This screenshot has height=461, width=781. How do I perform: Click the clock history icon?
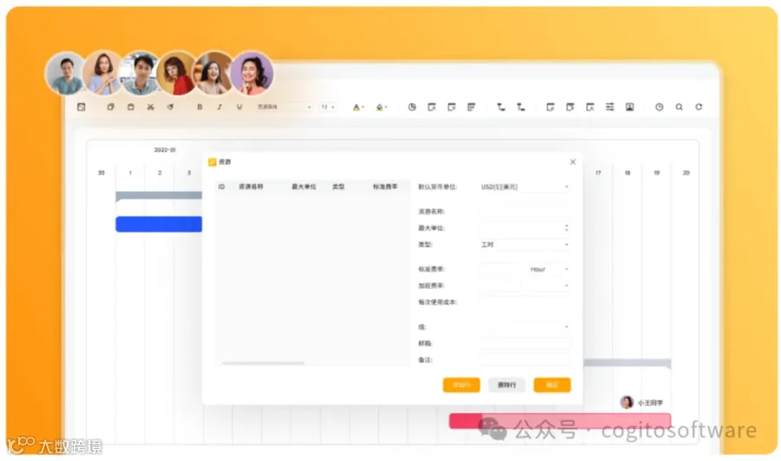click(x=659, y=107)
